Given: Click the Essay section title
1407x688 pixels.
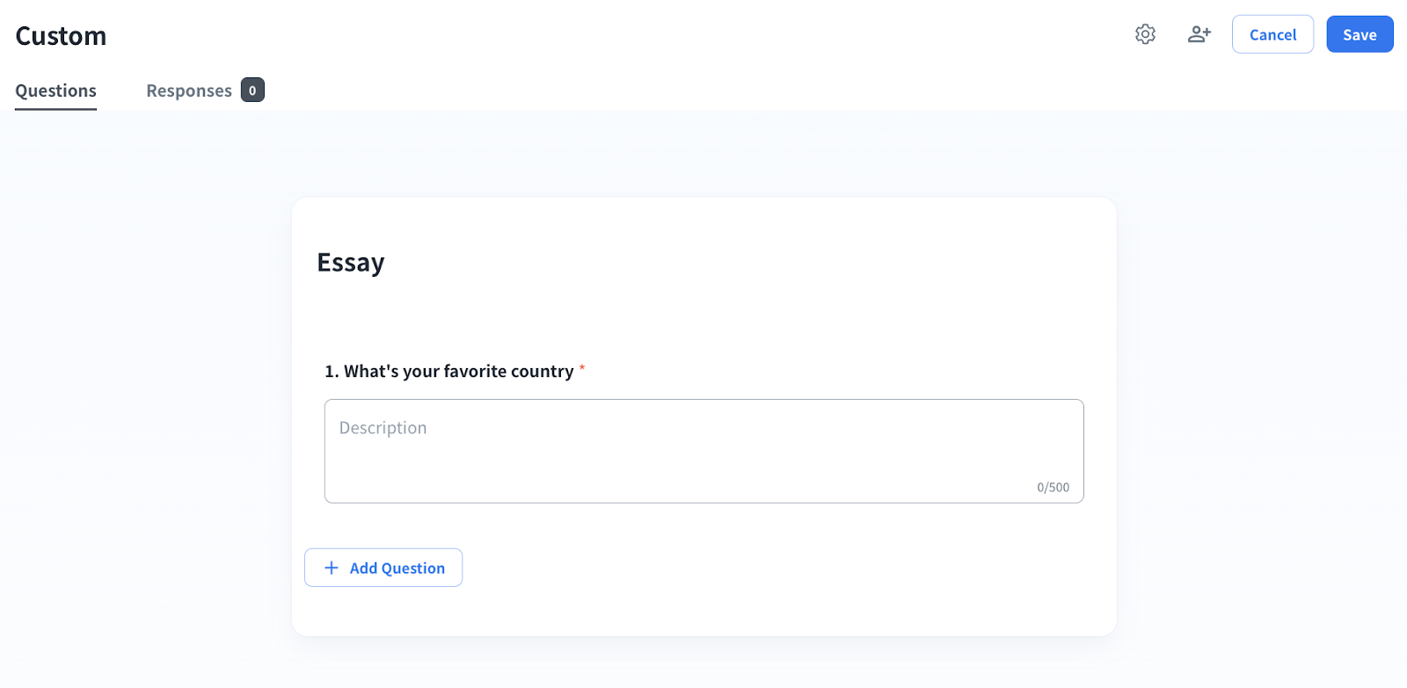Looking at the screenshot, I should click(351, 263).
